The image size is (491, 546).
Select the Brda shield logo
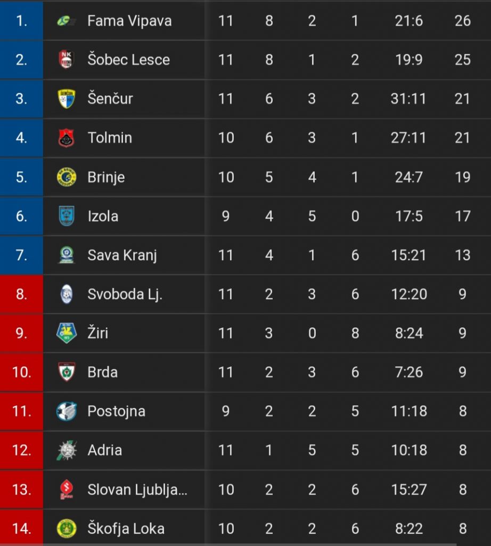pos(67,372)
